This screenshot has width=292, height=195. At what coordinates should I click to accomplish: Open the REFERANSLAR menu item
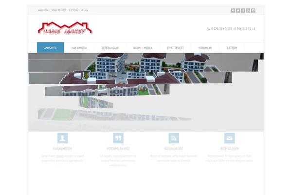110,48
